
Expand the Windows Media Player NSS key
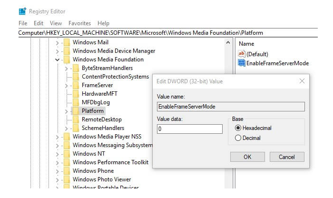coord(57,137)
